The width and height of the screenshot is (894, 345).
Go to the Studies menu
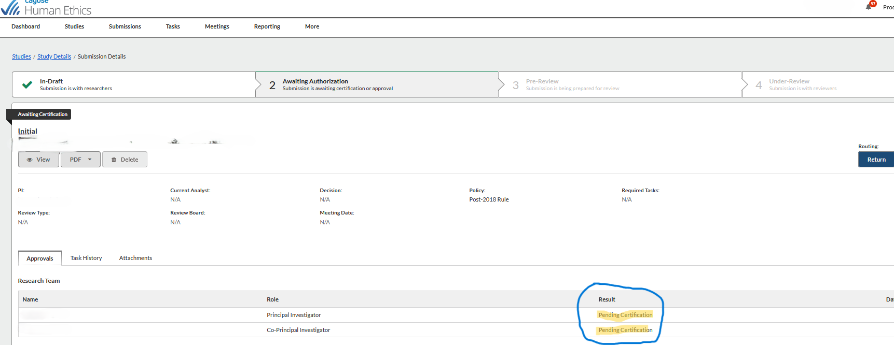74,26
